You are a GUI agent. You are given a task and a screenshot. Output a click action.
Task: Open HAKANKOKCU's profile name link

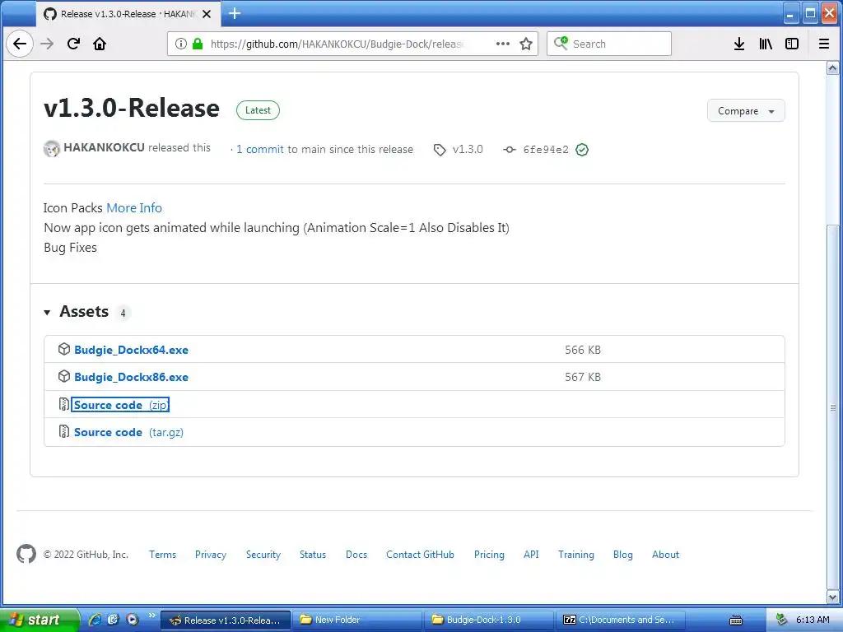tap(104, 147)
